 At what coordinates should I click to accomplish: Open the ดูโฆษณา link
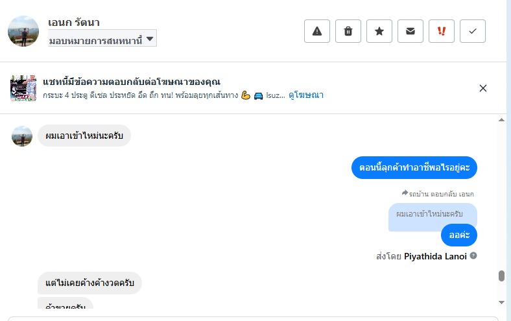[x=306, y=95]
